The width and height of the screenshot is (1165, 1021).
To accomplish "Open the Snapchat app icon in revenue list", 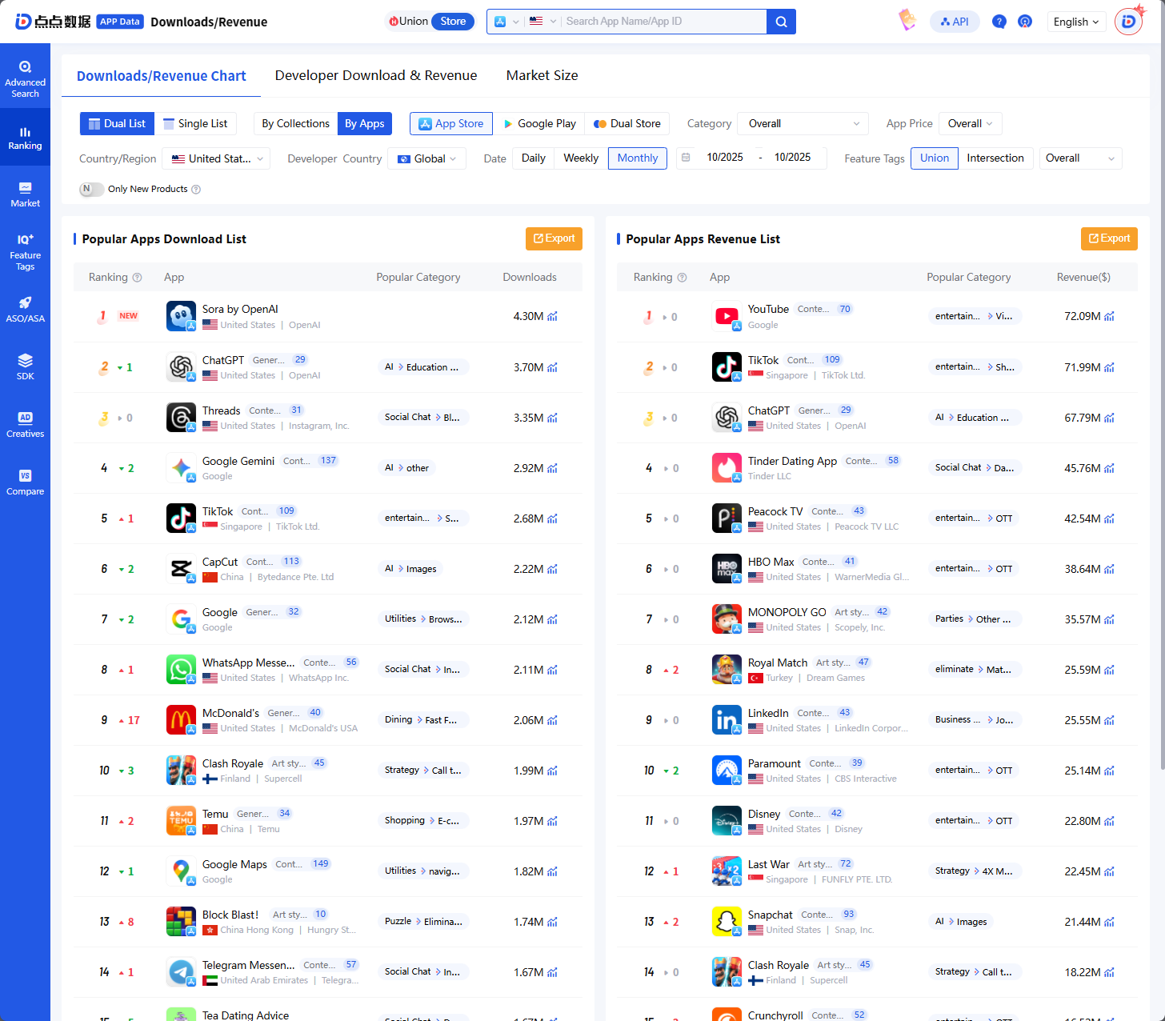I will coord(727,922).
